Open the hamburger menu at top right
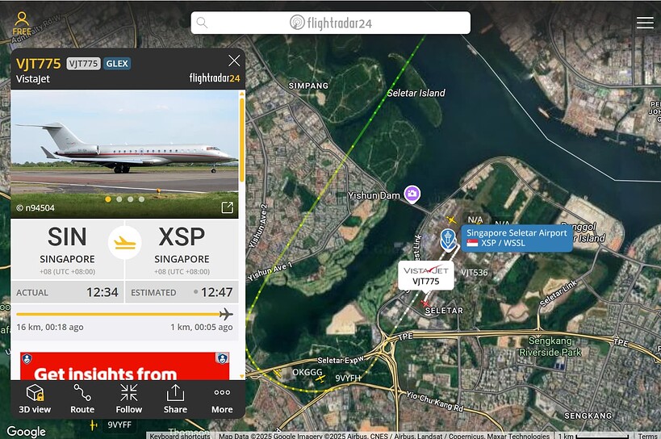The height and width of the screenshot is (439, 661). pos(645,23)
